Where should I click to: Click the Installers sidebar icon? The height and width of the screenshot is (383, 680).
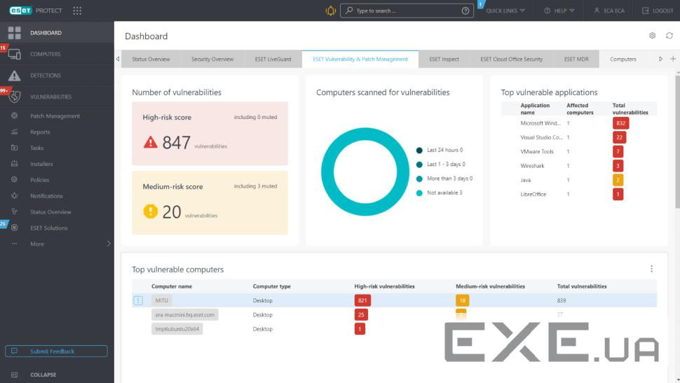pos(14,164)
